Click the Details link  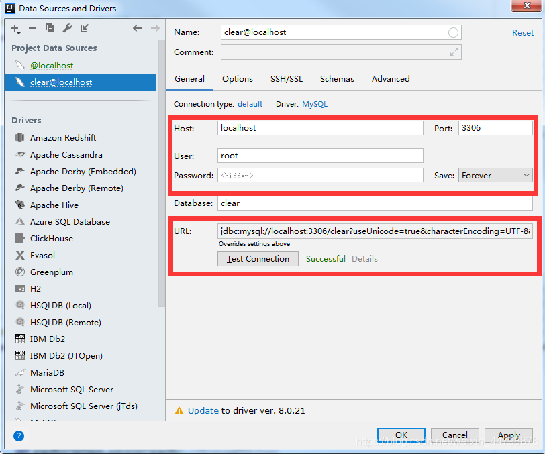coord(364,259)
